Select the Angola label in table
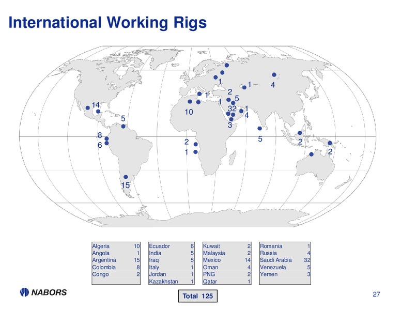Screen dimensions: 401x310 pyautogui.click(x=101, y=253)
